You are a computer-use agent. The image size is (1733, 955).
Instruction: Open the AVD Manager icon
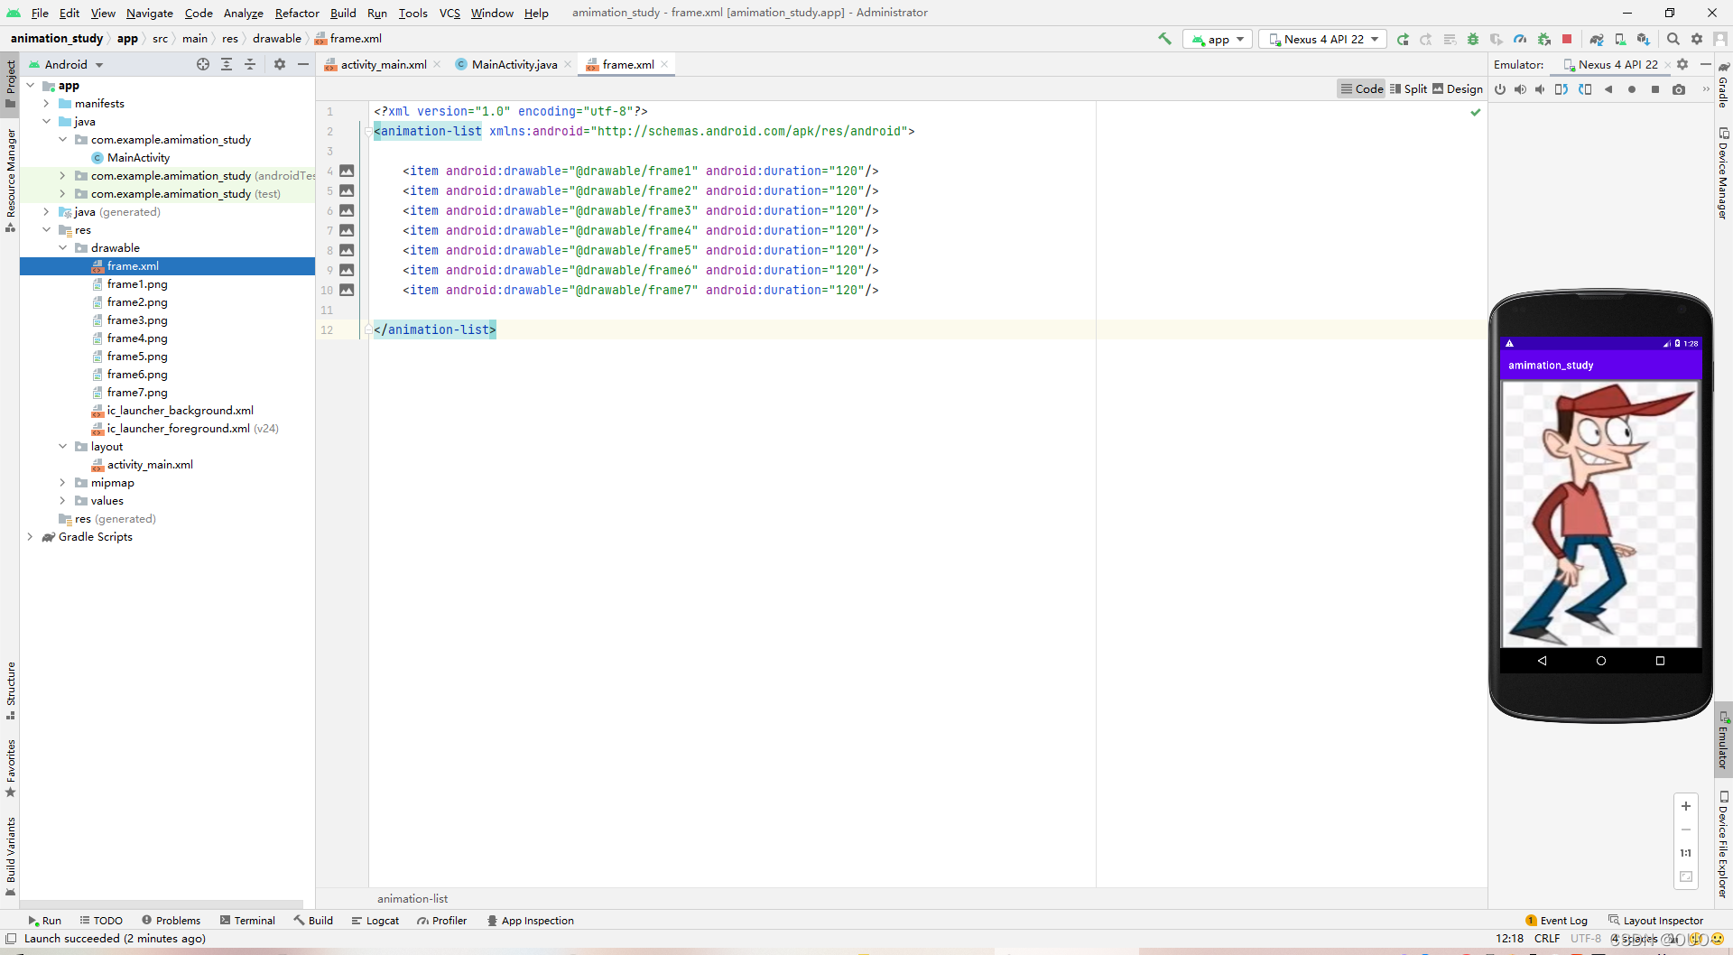[x=1620, y=39]
